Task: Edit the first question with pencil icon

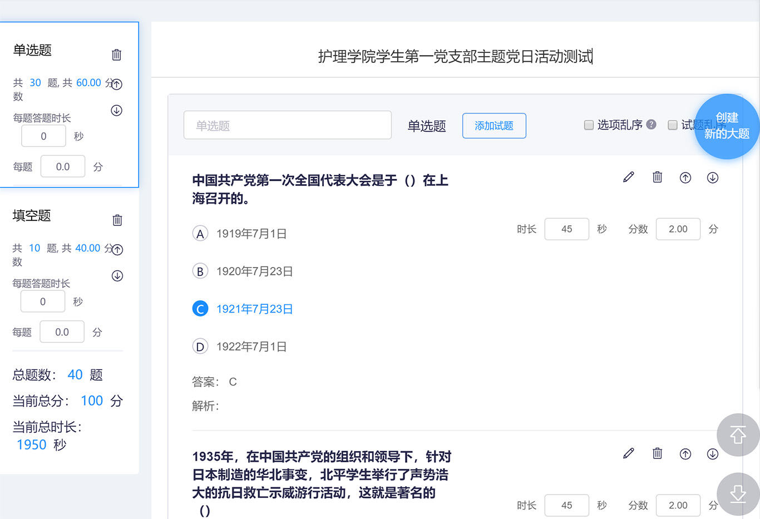Action: coord(629,177)
